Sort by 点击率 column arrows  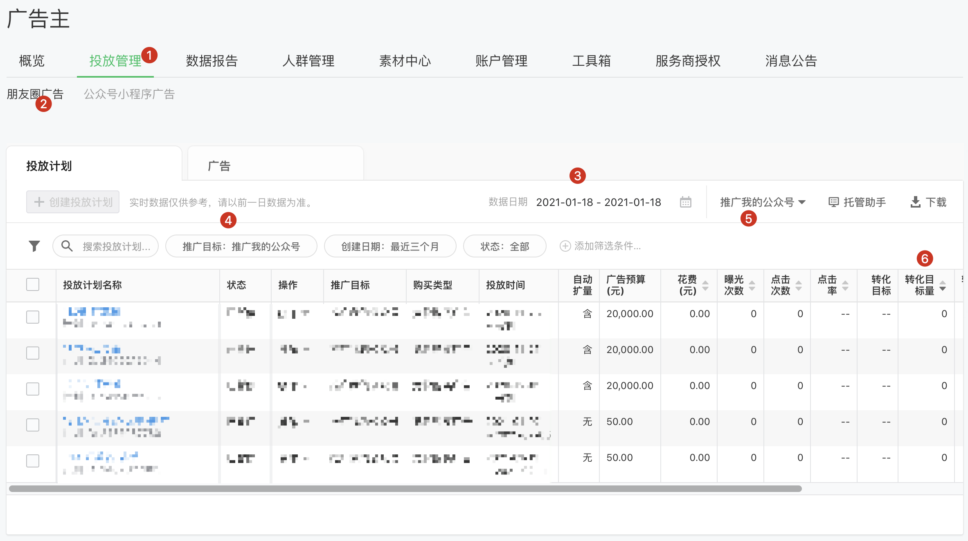point(845,285)
